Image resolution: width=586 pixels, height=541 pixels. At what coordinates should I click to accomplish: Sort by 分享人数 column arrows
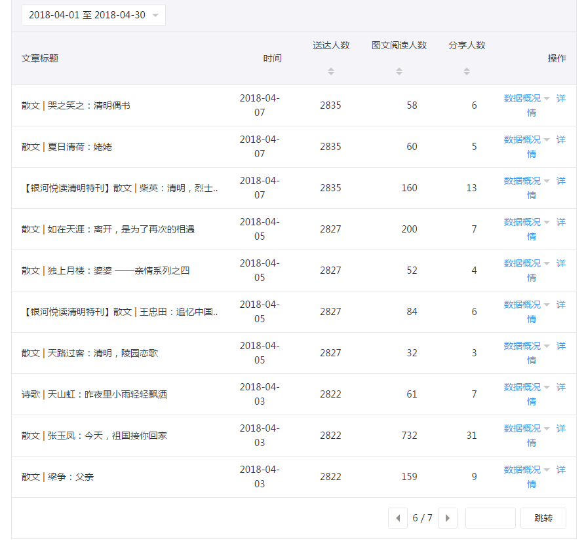pyautogui.click(x=467, y=71)
